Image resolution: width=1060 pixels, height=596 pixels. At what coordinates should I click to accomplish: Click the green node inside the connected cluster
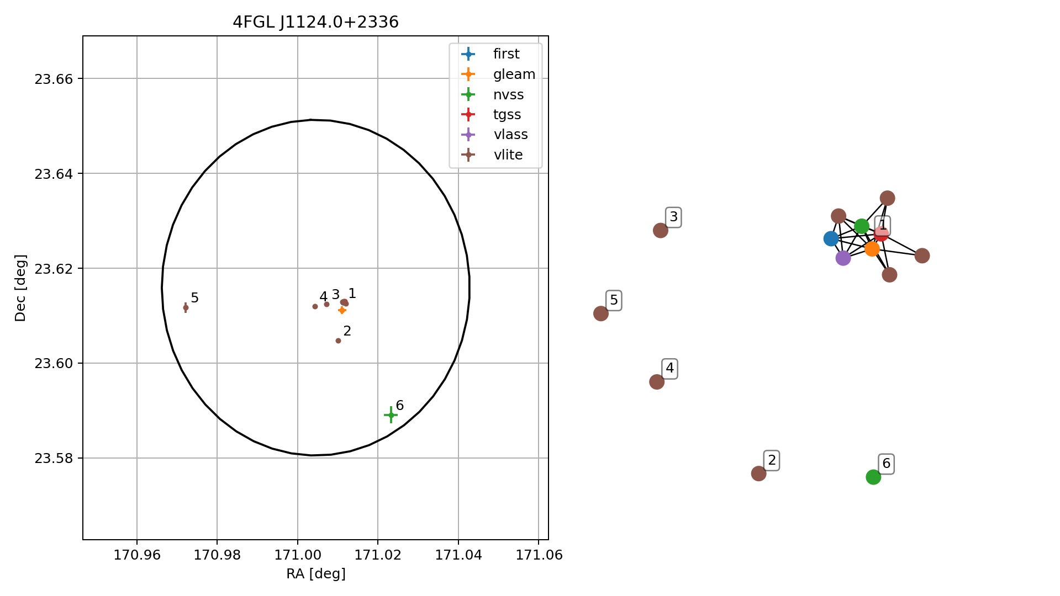862,226
